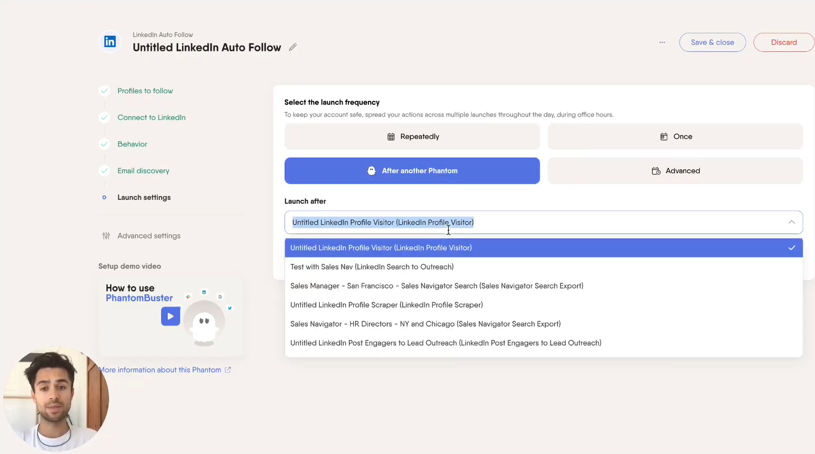Viewport: 815px width, 454px height.
Task: Select Test with Sales Nav option
Action: coord(372,267)
